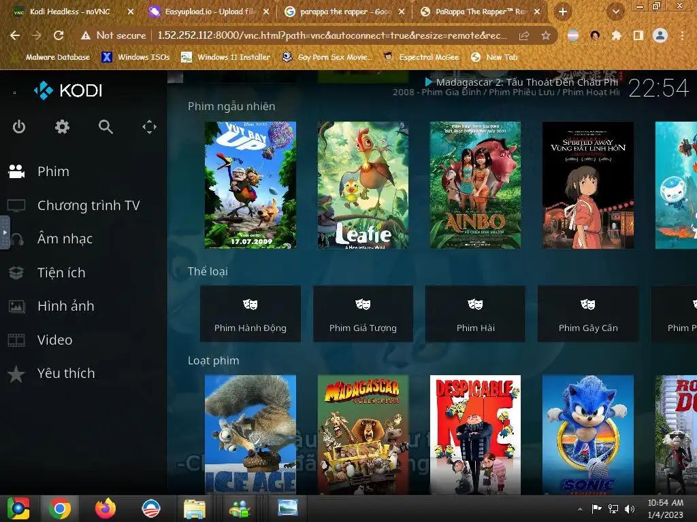Image resolution: width=697 pixels, height=522 pixels.
Task: Reload the current page
Action: click(59, 35)
